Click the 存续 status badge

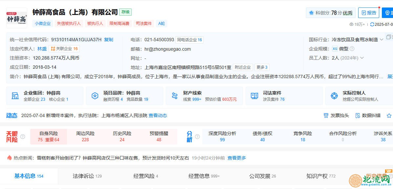coord(125,12)
